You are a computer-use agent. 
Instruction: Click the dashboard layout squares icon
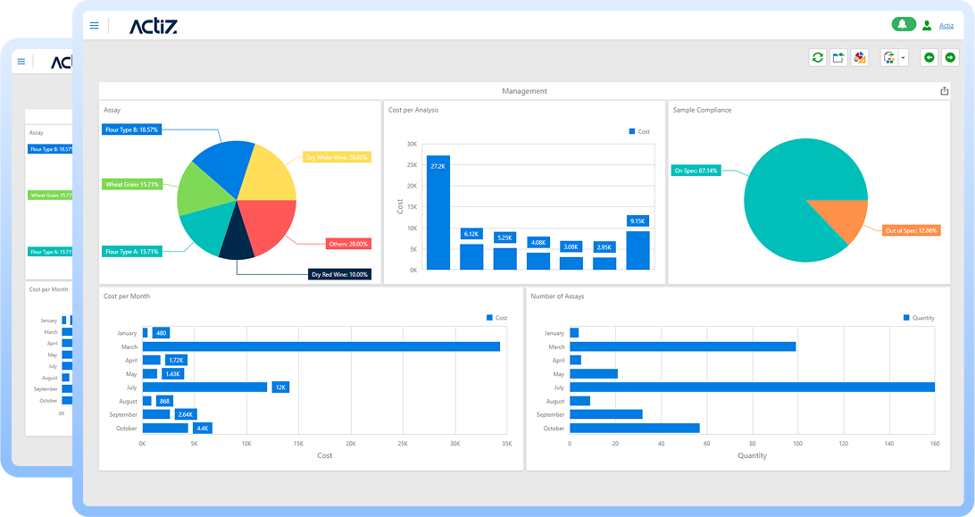click(889, 58)
